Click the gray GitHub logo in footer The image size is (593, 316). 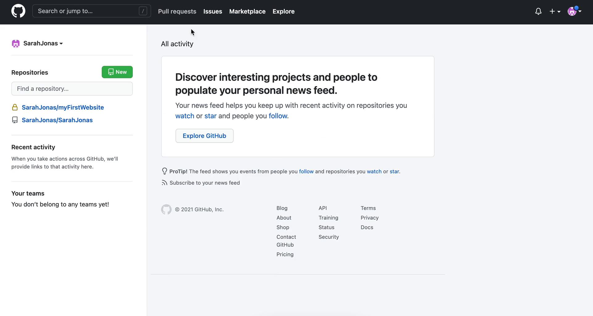pyautogui.click(x=166, y=210)
